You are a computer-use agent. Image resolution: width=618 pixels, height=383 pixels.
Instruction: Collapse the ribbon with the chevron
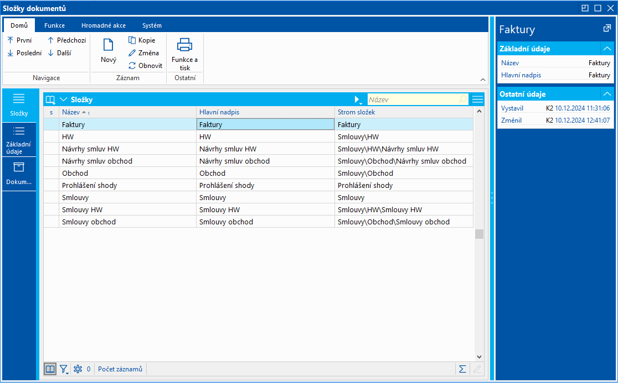click(x=482, y=79)
